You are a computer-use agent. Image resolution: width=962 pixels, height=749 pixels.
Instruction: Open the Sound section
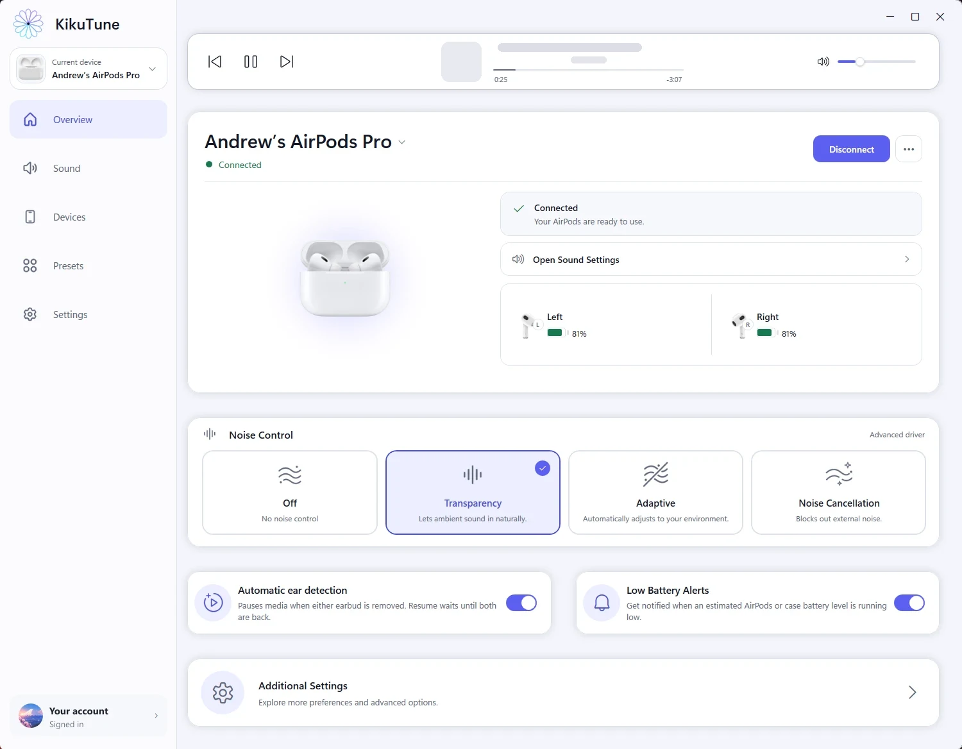tap(89, 168)
